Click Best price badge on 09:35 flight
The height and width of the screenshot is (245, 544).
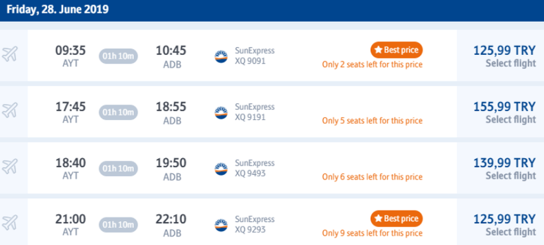click(397, 50)
